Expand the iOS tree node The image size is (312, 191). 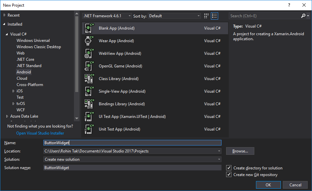pyautogui.click(x=13, y=91)
